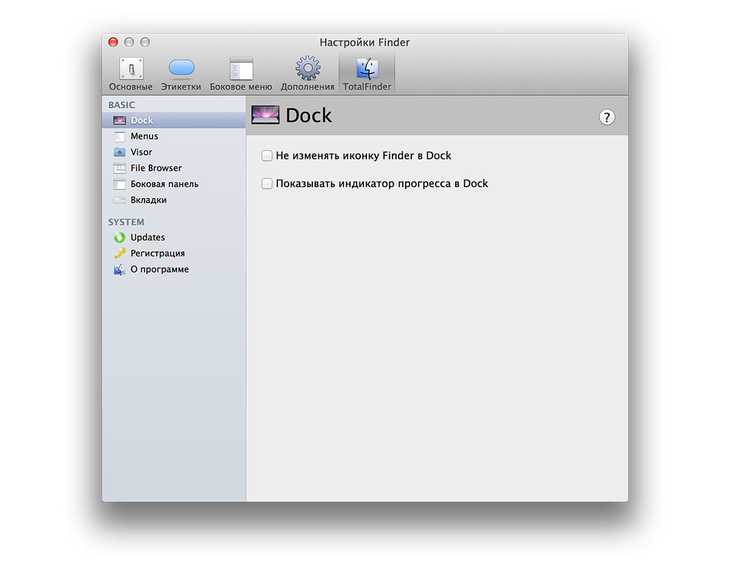Click the Menus sidebar icon
Viewport: 729px width, 569px height.
(x=120, y=137)
